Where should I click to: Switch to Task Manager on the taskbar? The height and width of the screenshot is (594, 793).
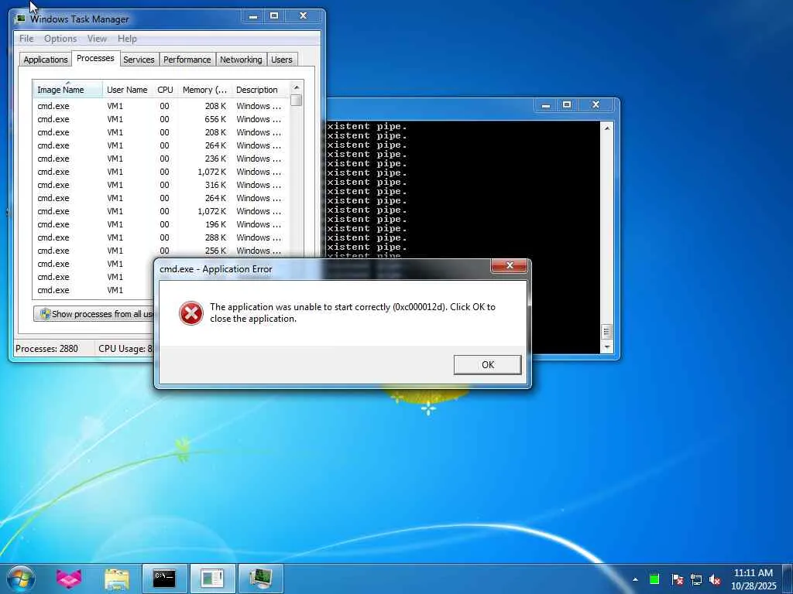click(x=260, y=579)
